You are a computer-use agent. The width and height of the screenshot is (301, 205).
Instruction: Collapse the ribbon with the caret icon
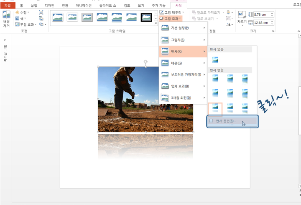click(298, 31)
